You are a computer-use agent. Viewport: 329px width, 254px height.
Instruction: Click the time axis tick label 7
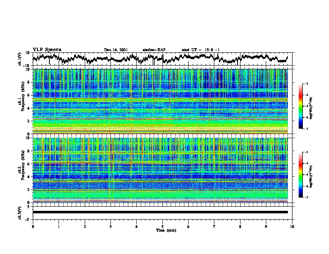(x=214, y=227)
